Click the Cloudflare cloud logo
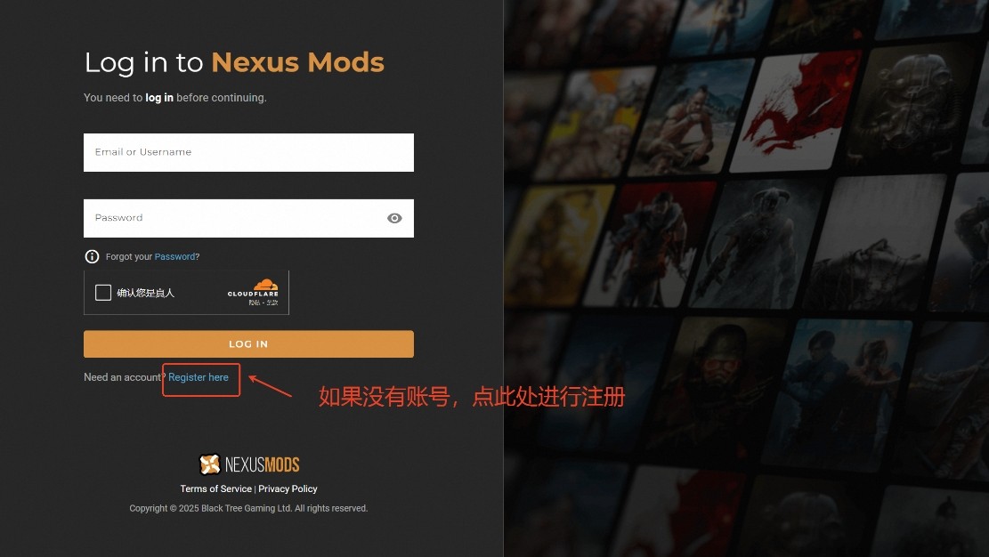The height and width of the screenshot is (557, 989). click(x=265, y=285)
